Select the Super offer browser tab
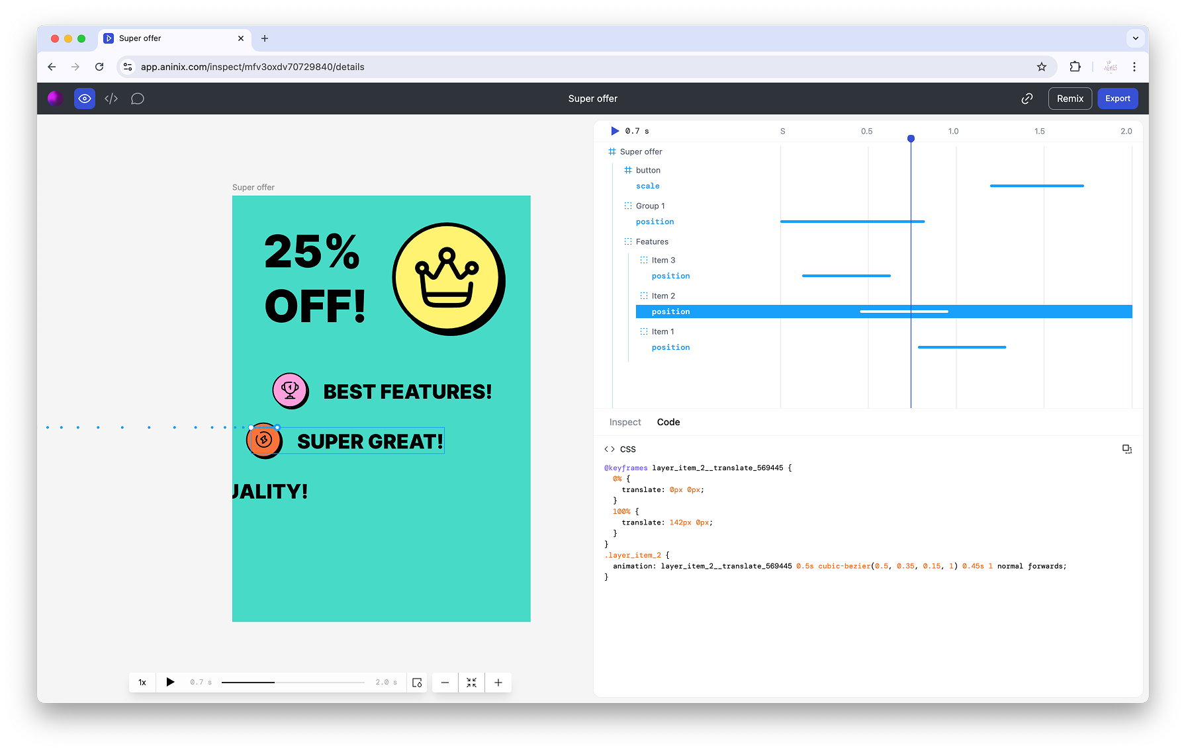1186x752 pixels. 175,38
